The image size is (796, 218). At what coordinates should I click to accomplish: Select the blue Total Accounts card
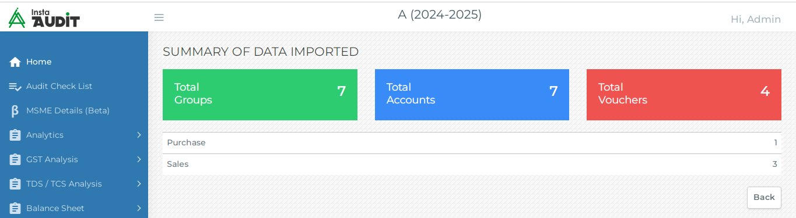click(x=472, y=95)
